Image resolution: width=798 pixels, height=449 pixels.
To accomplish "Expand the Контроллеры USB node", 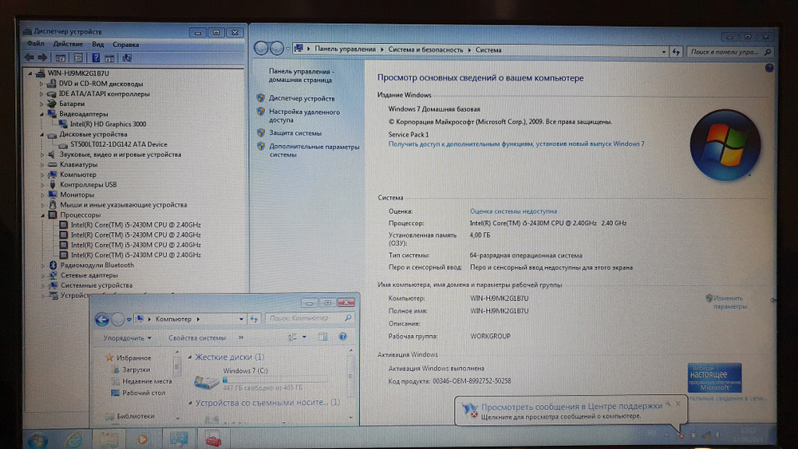I will pyautogui.click(x=41, y=184).
